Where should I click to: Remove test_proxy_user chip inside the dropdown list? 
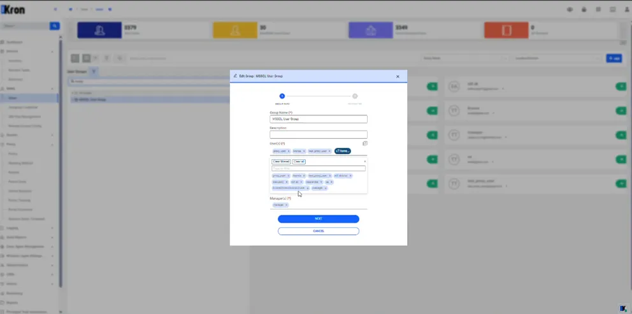(x=330, y=176)
